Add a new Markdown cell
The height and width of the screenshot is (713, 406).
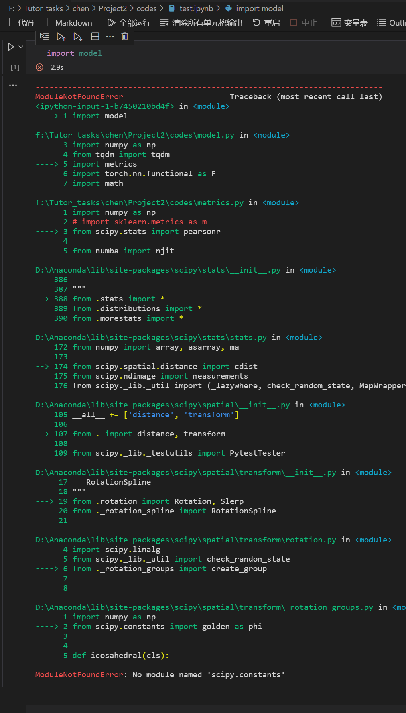pos(67,23)
